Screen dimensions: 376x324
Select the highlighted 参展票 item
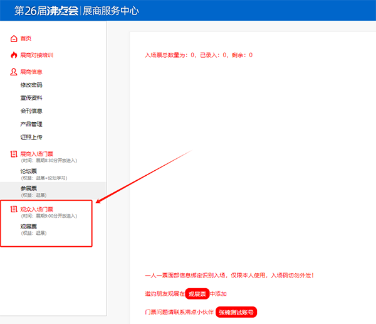tap(29, 188)
